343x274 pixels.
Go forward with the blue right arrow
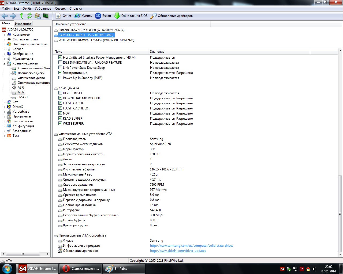click(x=13, y=16)
